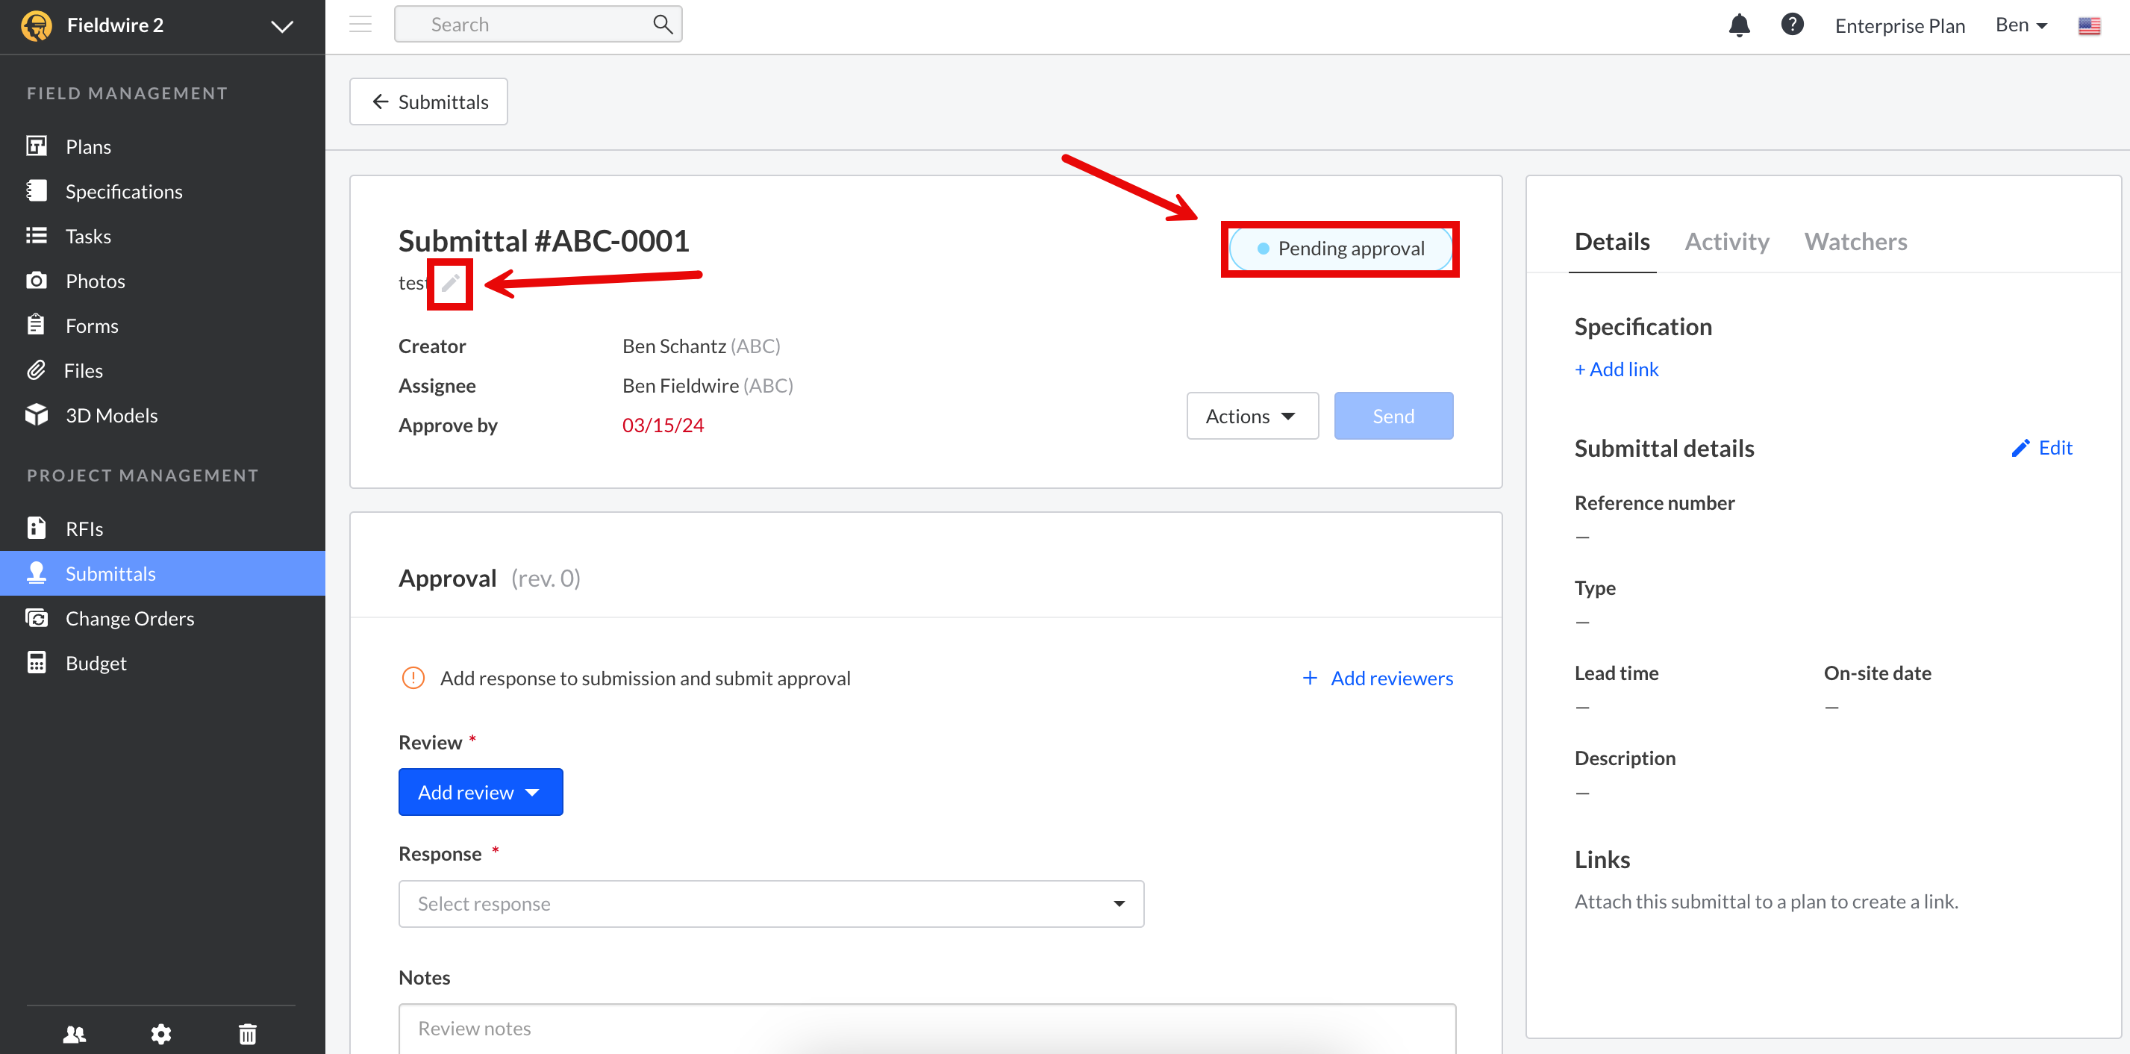This screenshot has width=2130, height=1054.
Task: Go back to Submittals list
Action: point(428,102)
